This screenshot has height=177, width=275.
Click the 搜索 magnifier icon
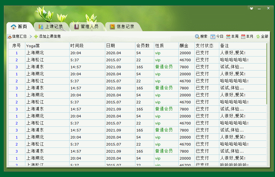click(197, 37)
